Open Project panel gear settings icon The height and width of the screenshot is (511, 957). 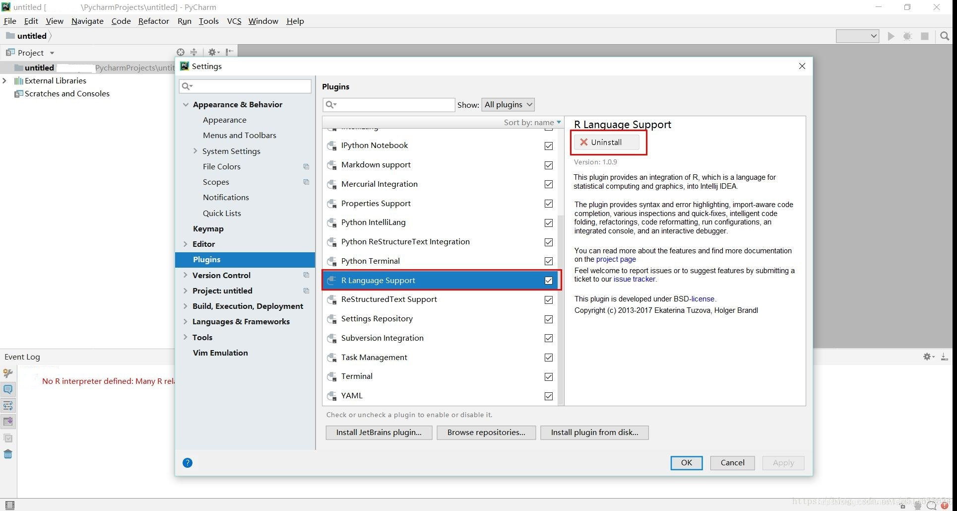[x=213, y=52]
